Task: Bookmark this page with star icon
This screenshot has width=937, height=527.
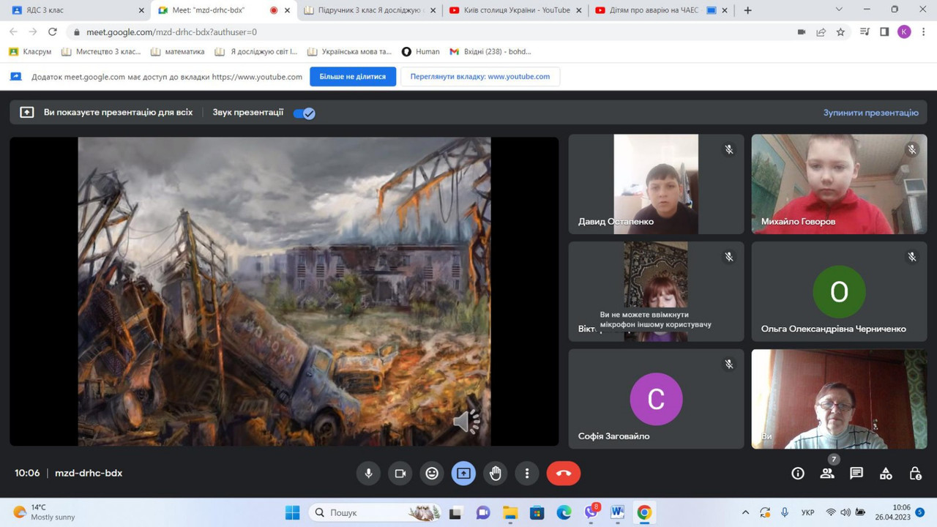Action: (840, 32)
